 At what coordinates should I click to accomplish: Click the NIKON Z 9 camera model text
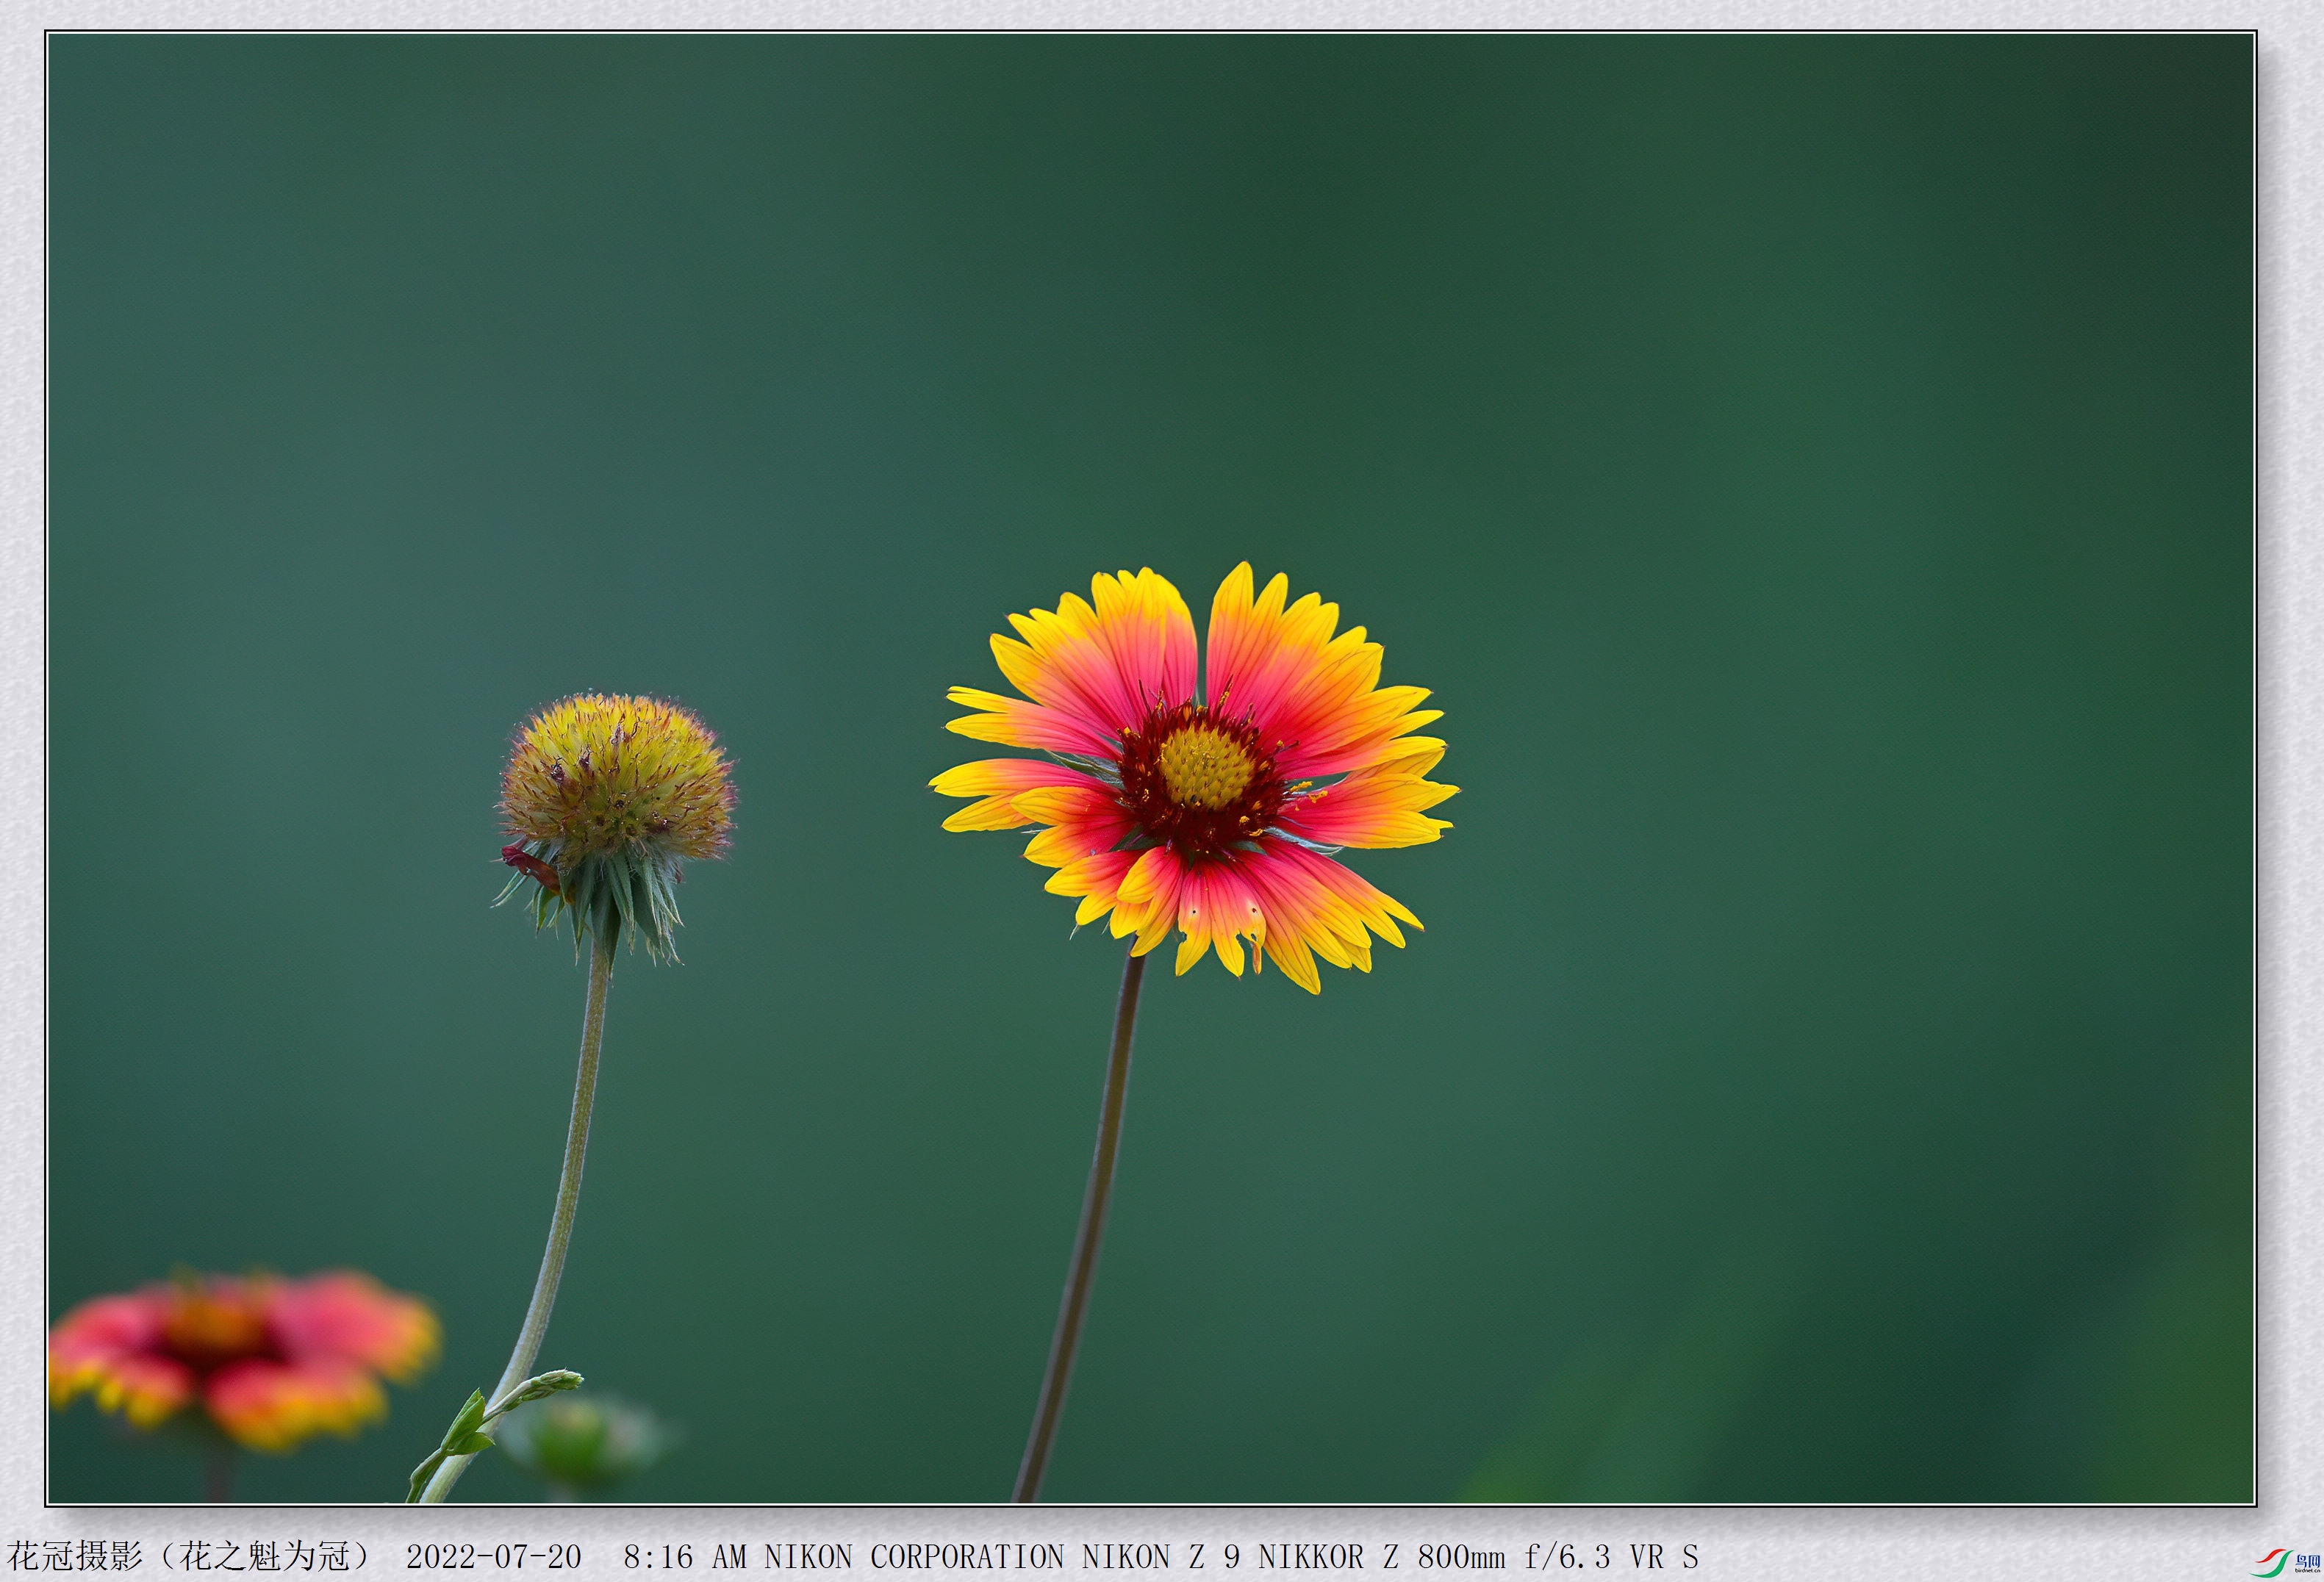pyautogui.click(x=1160, y=1557)
